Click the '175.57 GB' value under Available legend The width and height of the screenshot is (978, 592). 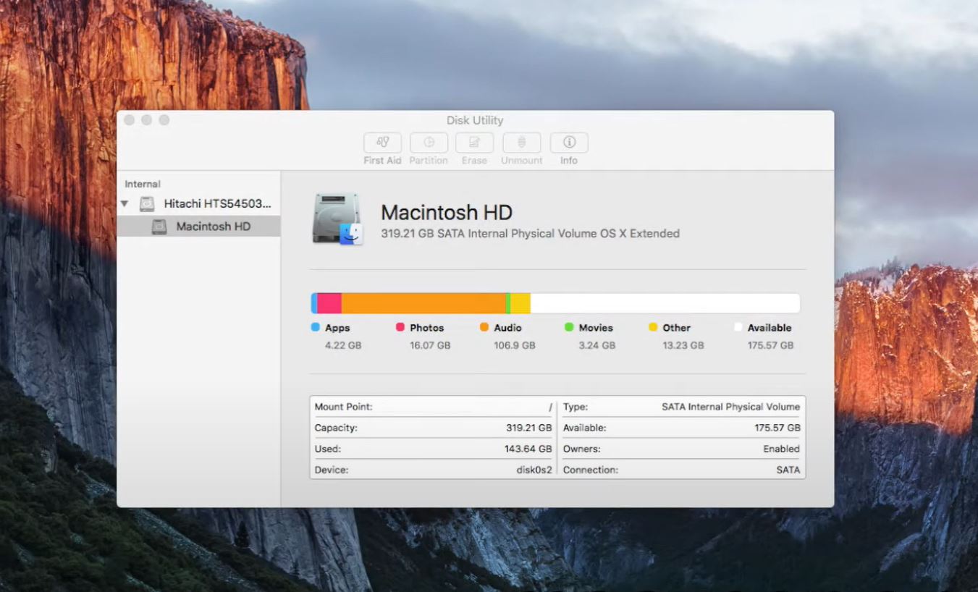pos(771,345)
